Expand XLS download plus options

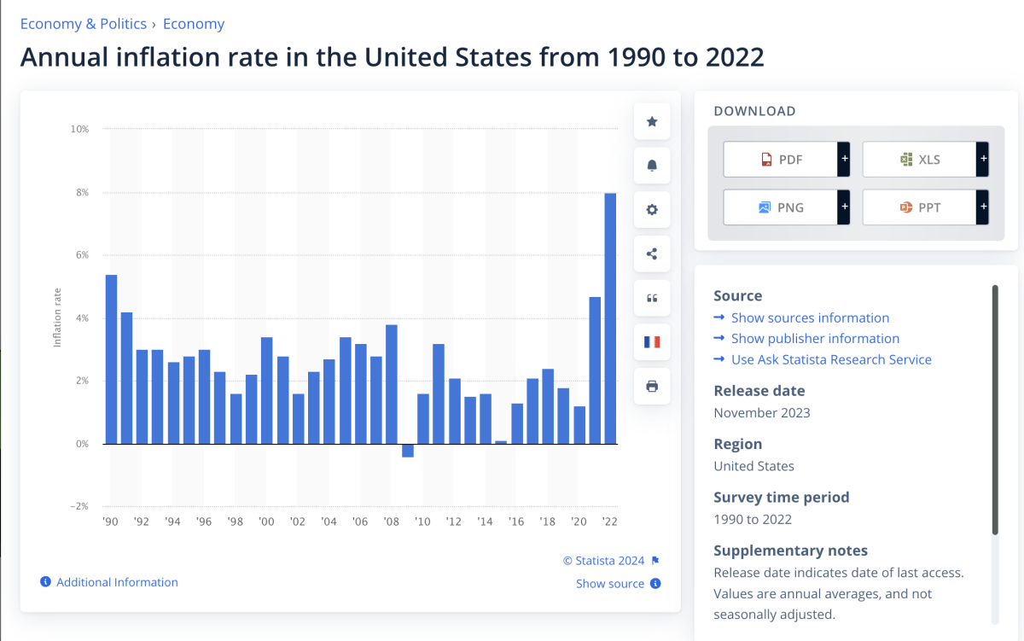coord(982,160)
